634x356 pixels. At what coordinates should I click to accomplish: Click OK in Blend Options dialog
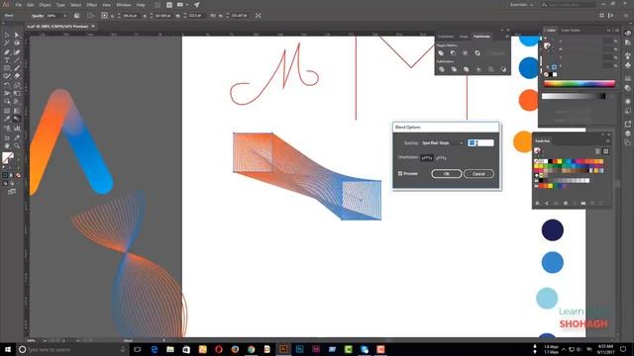click(447, 174)
